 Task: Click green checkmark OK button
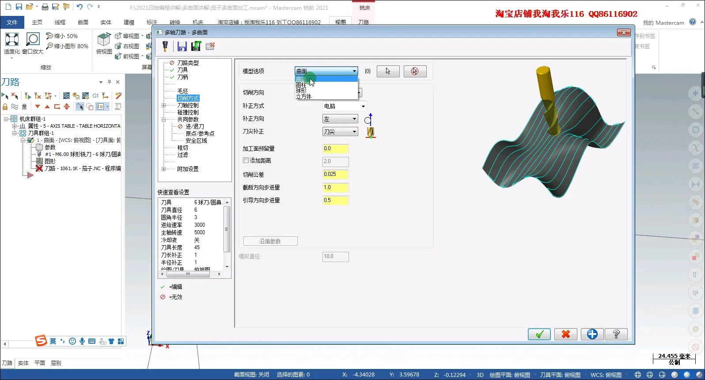(x=539, y=334)
